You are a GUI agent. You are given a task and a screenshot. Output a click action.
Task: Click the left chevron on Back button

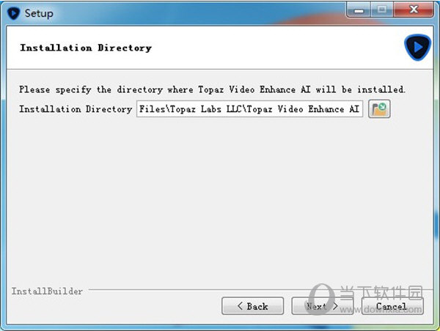tap(240, 306)
